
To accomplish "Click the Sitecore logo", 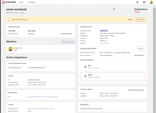I will pyautogui.click(x=9, y=2).
